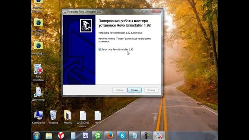Select the трэкл file on the desktop
Image resolution: width=249 pixels, height=140 pixels.
[x=98, y=117]
